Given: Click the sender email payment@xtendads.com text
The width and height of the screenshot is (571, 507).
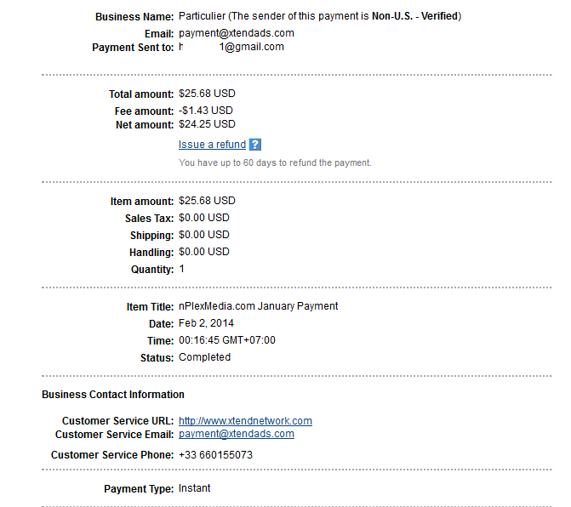Looking at the screenshot, I should point(237,33).
